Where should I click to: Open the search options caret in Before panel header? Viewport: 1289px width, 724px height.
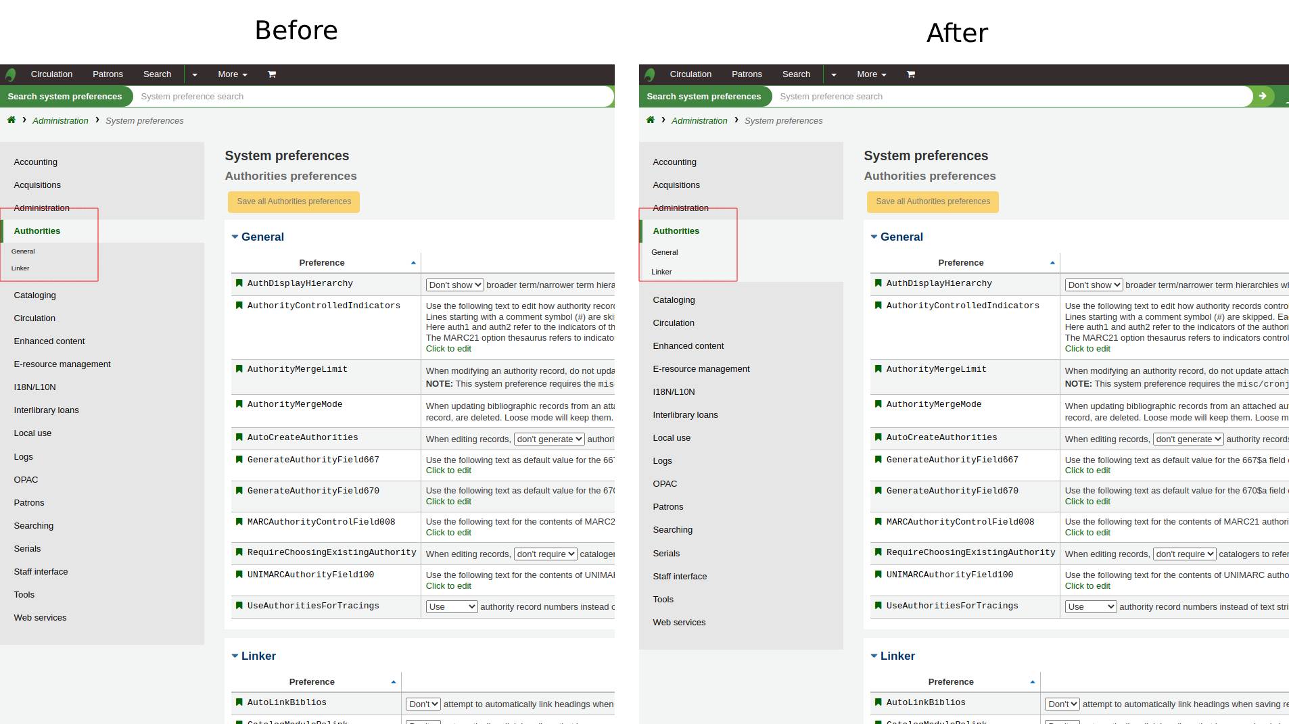click(195, 74)
